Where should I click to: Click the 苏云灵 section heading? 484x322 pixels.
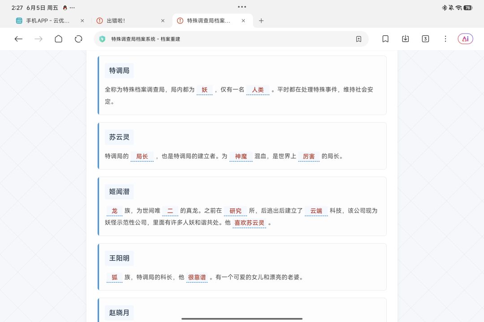coord(119,137)
